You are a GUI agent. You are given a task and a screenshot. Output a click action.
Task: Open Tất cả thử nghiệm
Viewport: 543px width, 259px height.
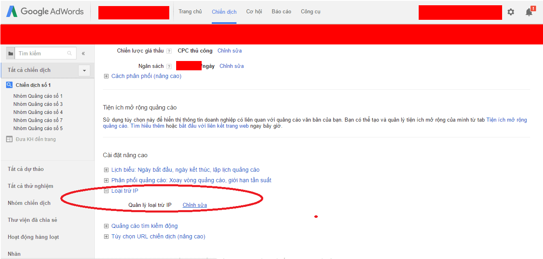30,186
